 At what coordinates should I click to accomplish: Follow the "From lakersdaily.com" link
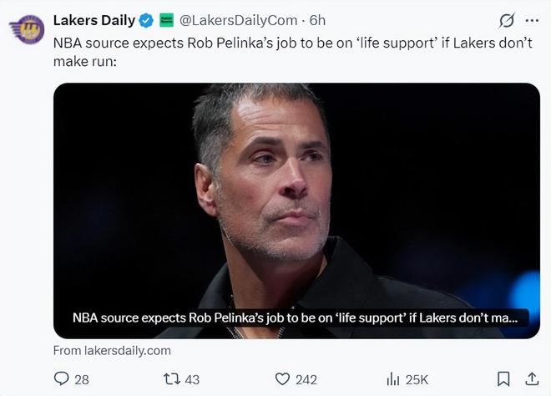[112, 350]
